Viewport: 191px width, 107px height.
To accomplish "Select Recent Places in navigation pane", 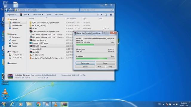I will (x=17, y=26).
